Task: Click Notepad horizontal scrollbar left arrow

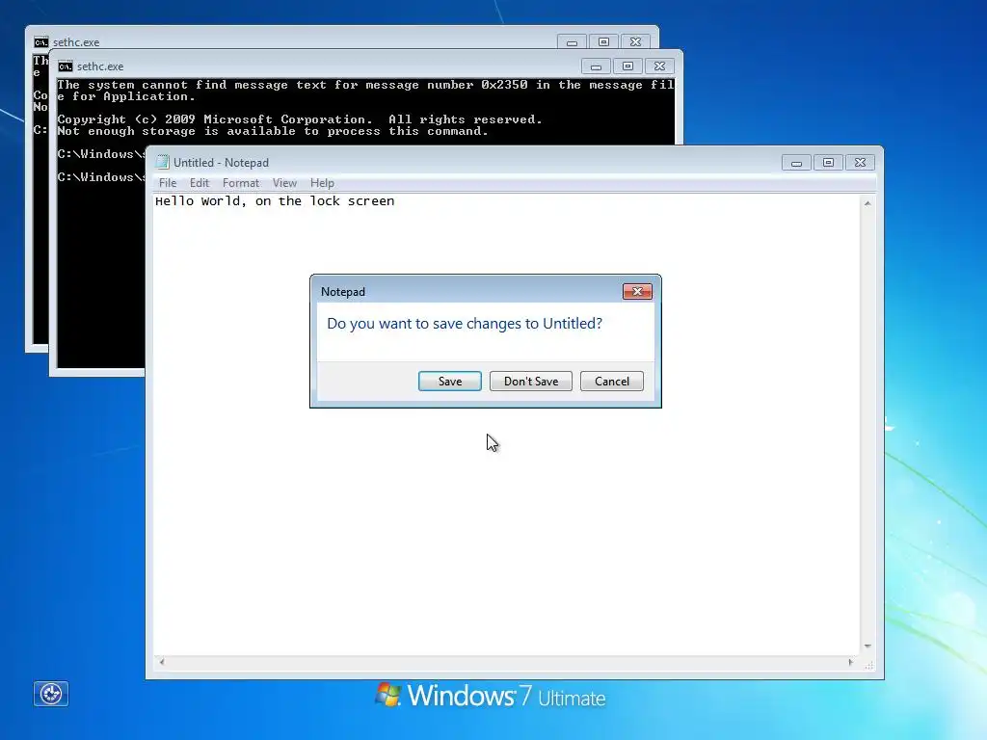Action: 162,662
